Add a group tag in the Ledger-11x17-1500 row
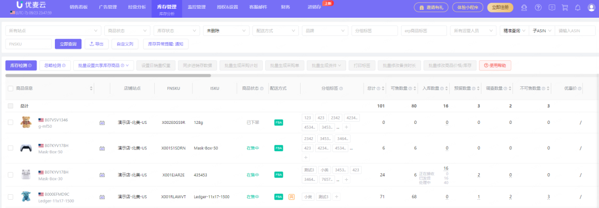Screen dimensions: 599x208 [337, 196]
